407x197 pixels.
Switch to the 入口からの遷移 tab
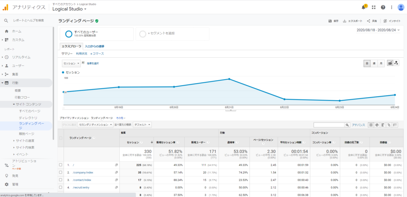click(95, 46)
